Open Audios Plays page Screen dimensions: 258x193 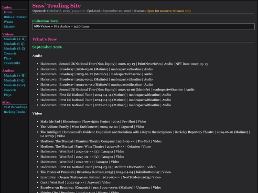pos(8,95)
